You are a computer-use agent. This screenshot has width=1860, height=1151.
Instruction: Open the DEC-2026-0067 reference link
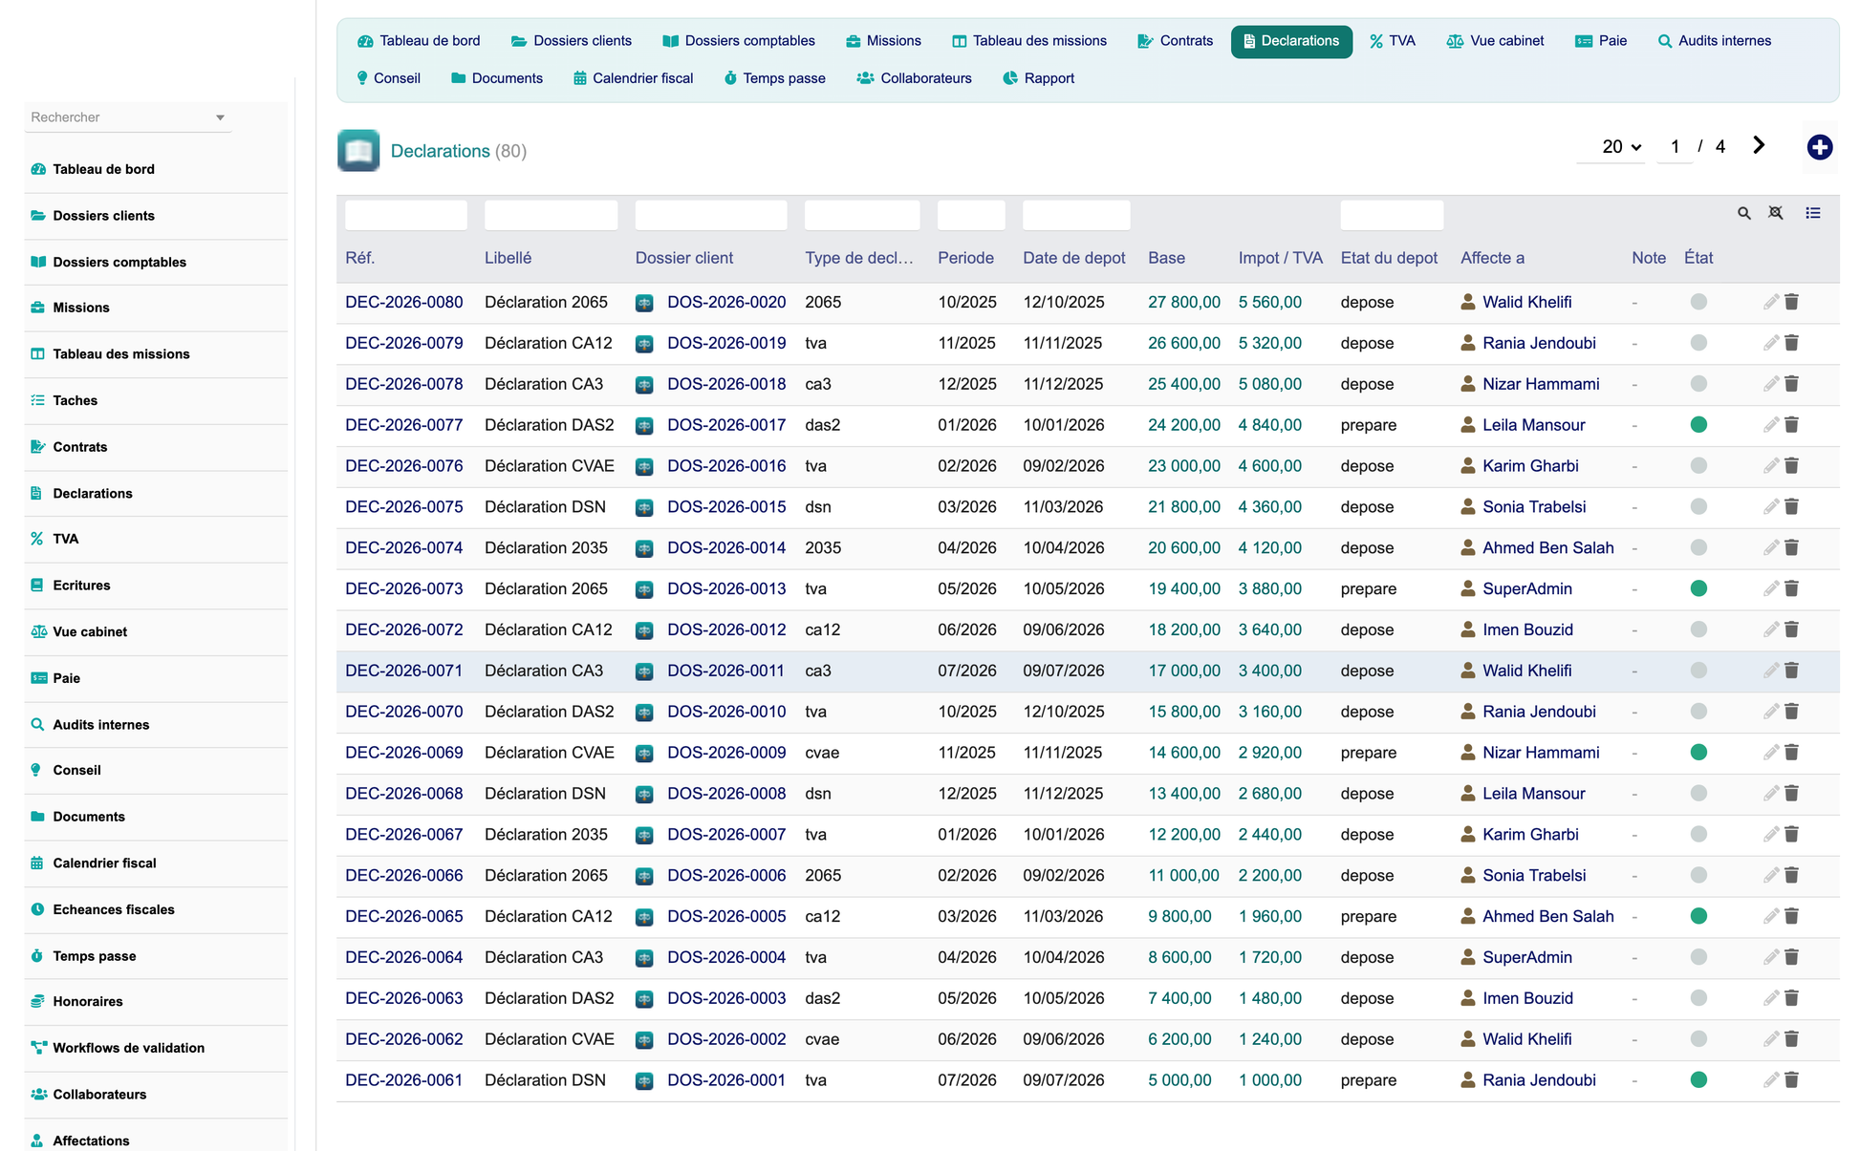tap(404, 835)
